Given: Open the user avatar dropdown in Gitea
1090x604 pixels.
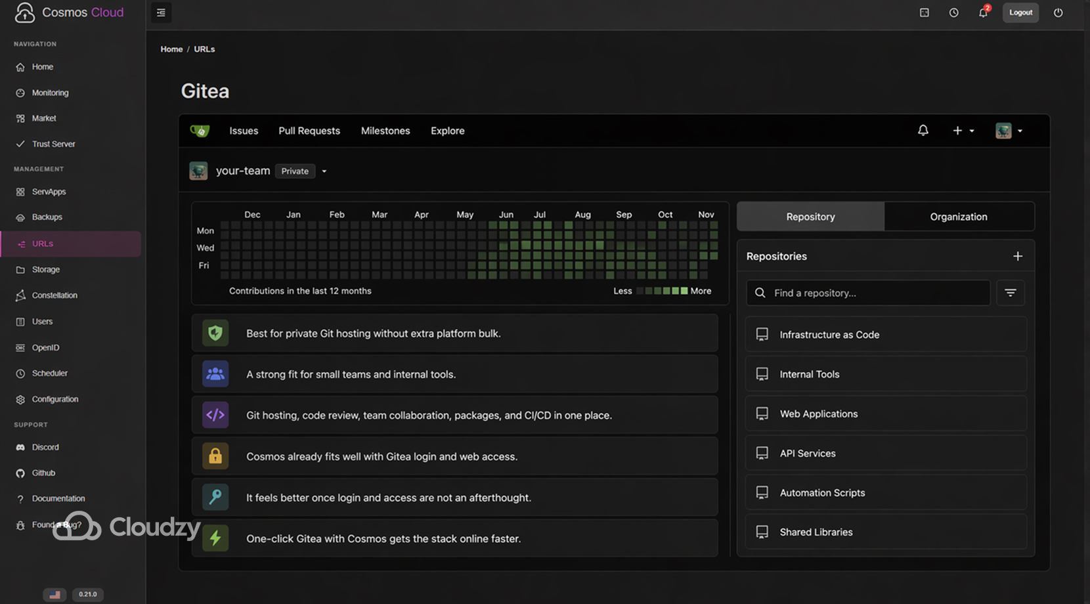Looking at the screenshot, I should click(x=1003, y=130).
